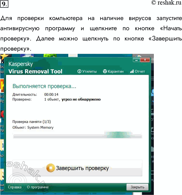
Task: Click the Карантин radiation icon
Action: (x=105, y=71)
